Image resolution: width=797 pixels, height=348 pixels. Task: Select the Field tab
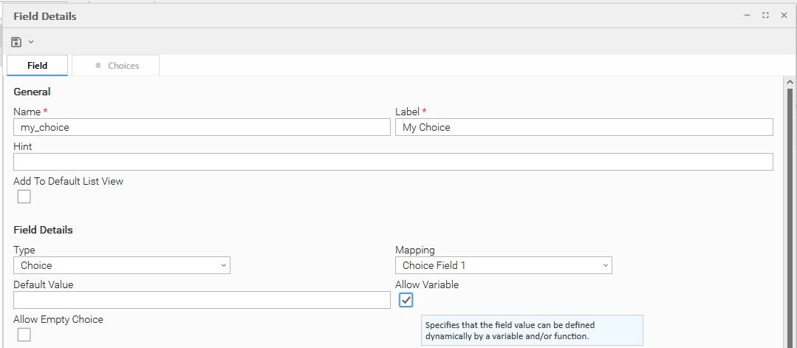pyautogui.click(x=37, y=66)
